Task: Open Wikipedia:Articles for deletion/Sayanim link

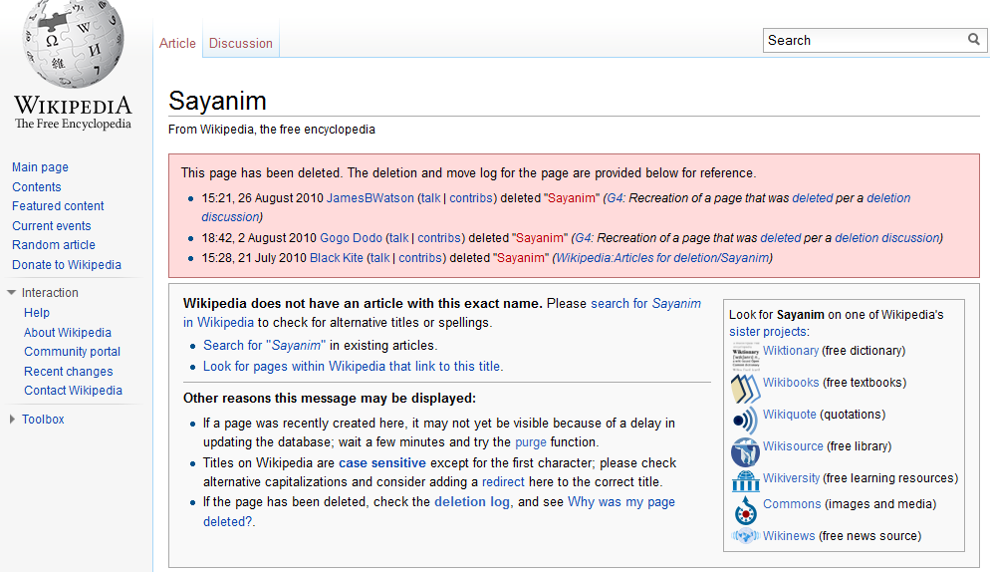Action: pyautogui.click(x=662, y=258)
